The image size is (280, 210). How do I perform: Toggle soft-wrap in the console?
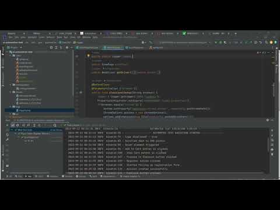pyautogui.click(x=272, y=140)
